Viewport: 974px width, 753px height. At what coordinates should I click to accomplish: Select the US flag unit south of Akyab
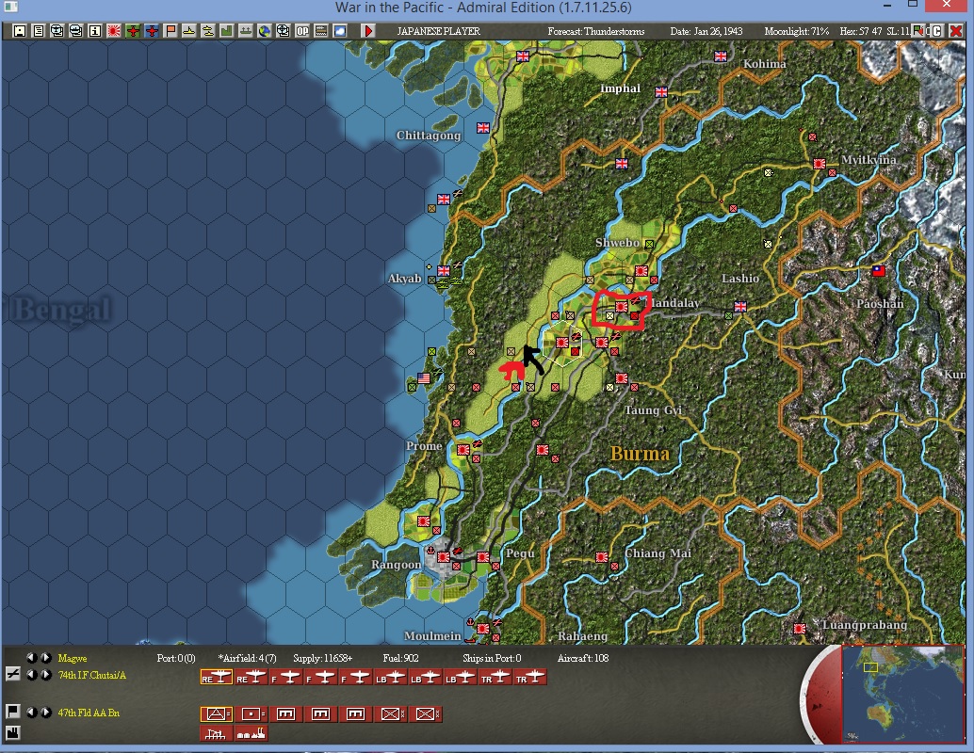[x=424, y=377]
